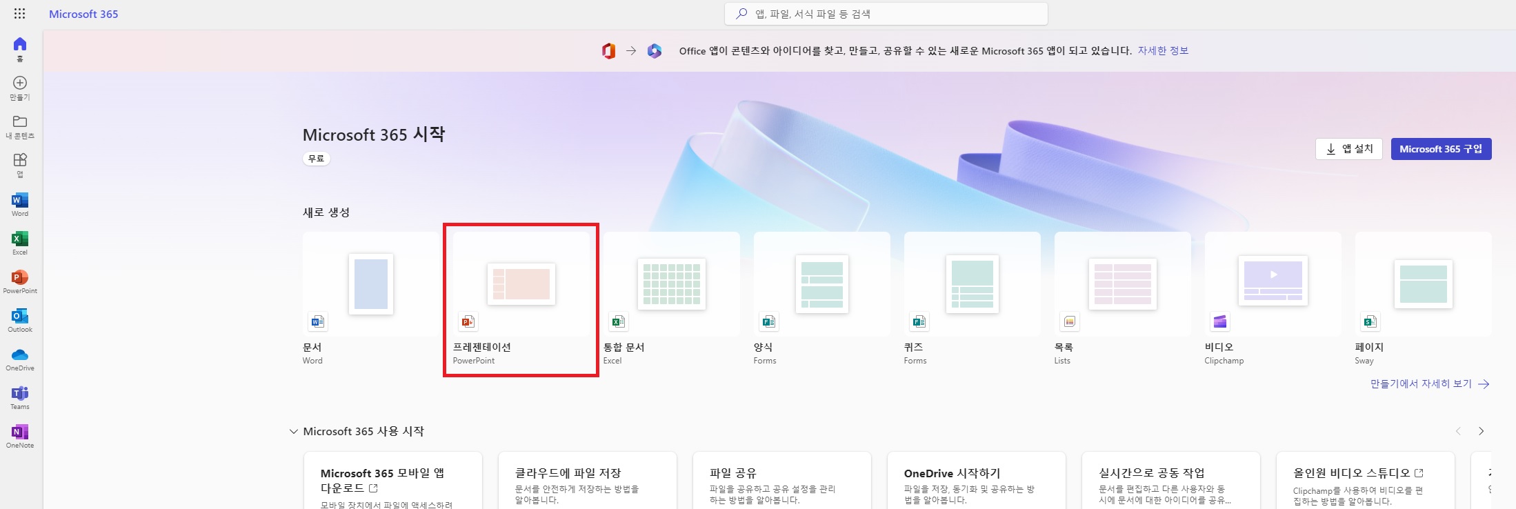The image size is (1516, 509).
Task: Open 실시간으로 공동 작업 card
Action: [x=1171, y=481]
